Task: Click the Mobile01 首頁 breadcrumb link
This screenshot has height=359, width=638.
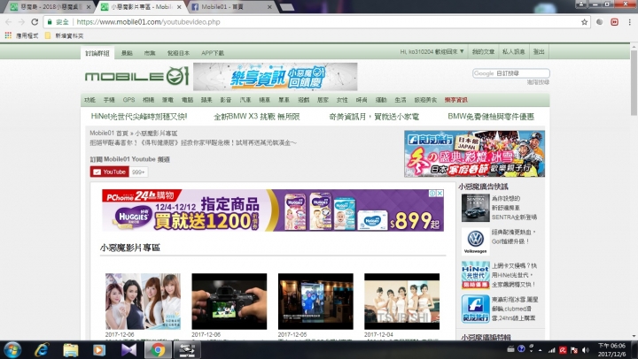Action: (109, 134)
